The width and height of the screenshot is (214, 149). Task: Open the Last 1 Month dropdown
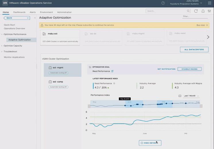191,96
